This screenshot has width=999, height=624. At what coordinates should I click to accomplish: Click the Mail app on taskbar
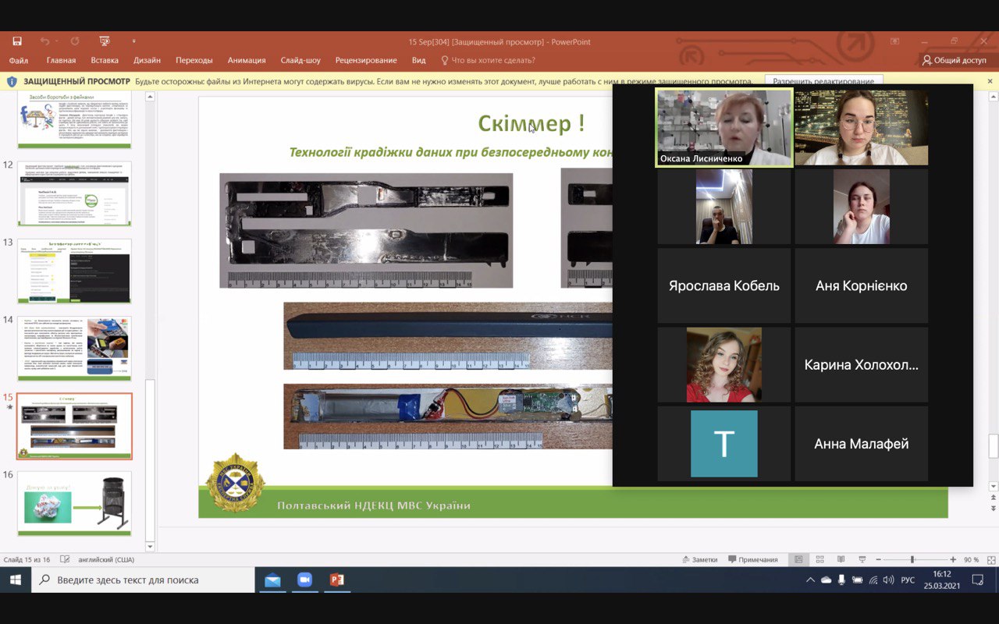tap(272, 580)
